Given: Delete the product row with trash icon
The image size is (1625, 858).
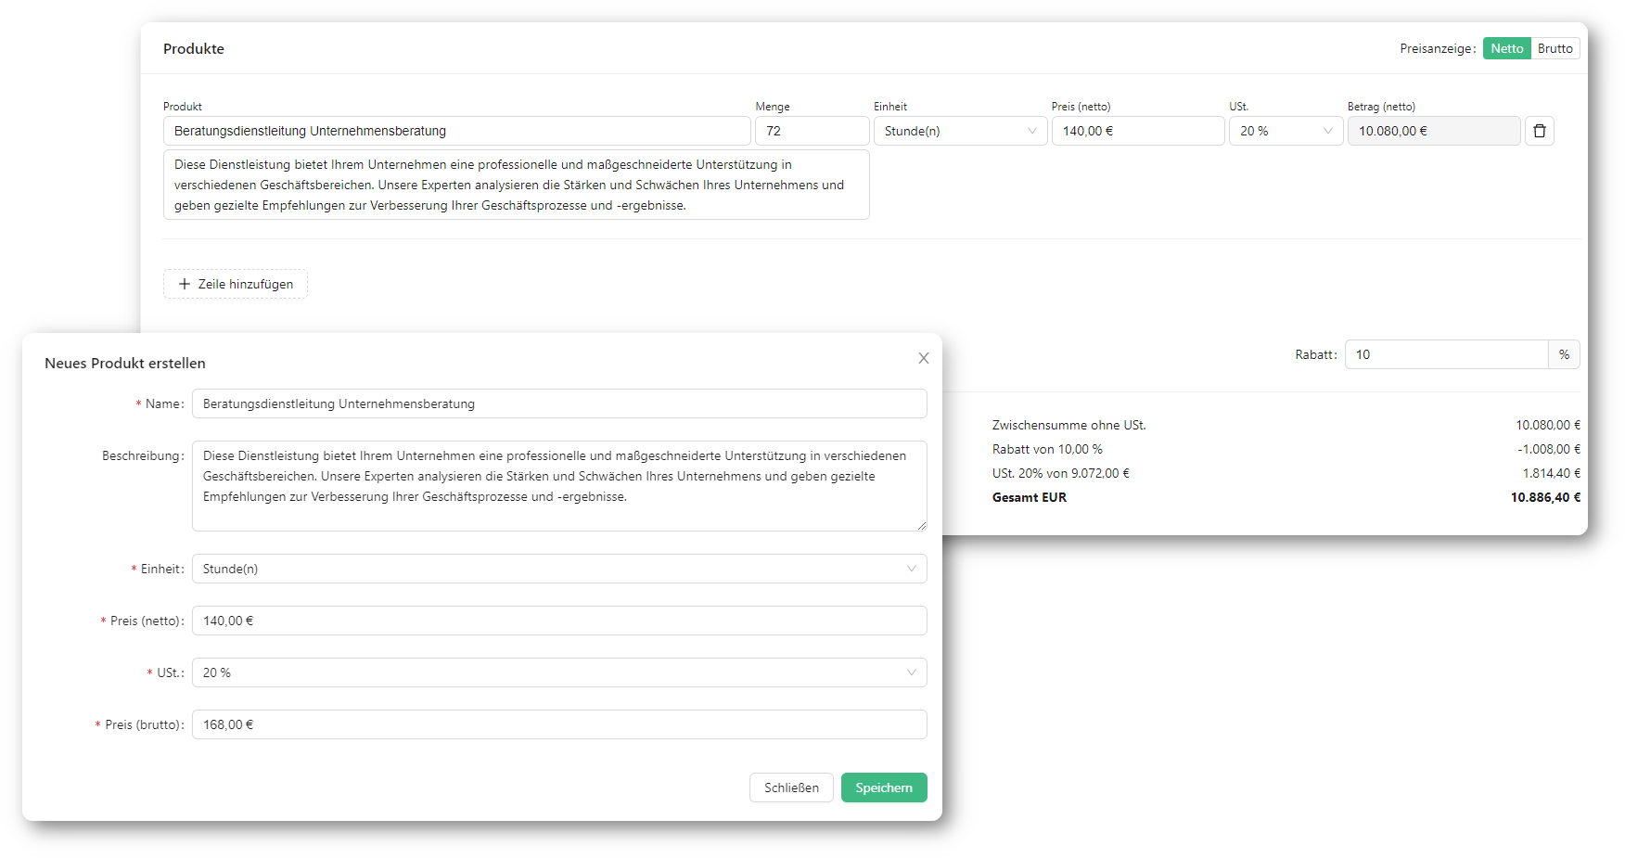Looking at the screenshot, I should pos(1539,131).
